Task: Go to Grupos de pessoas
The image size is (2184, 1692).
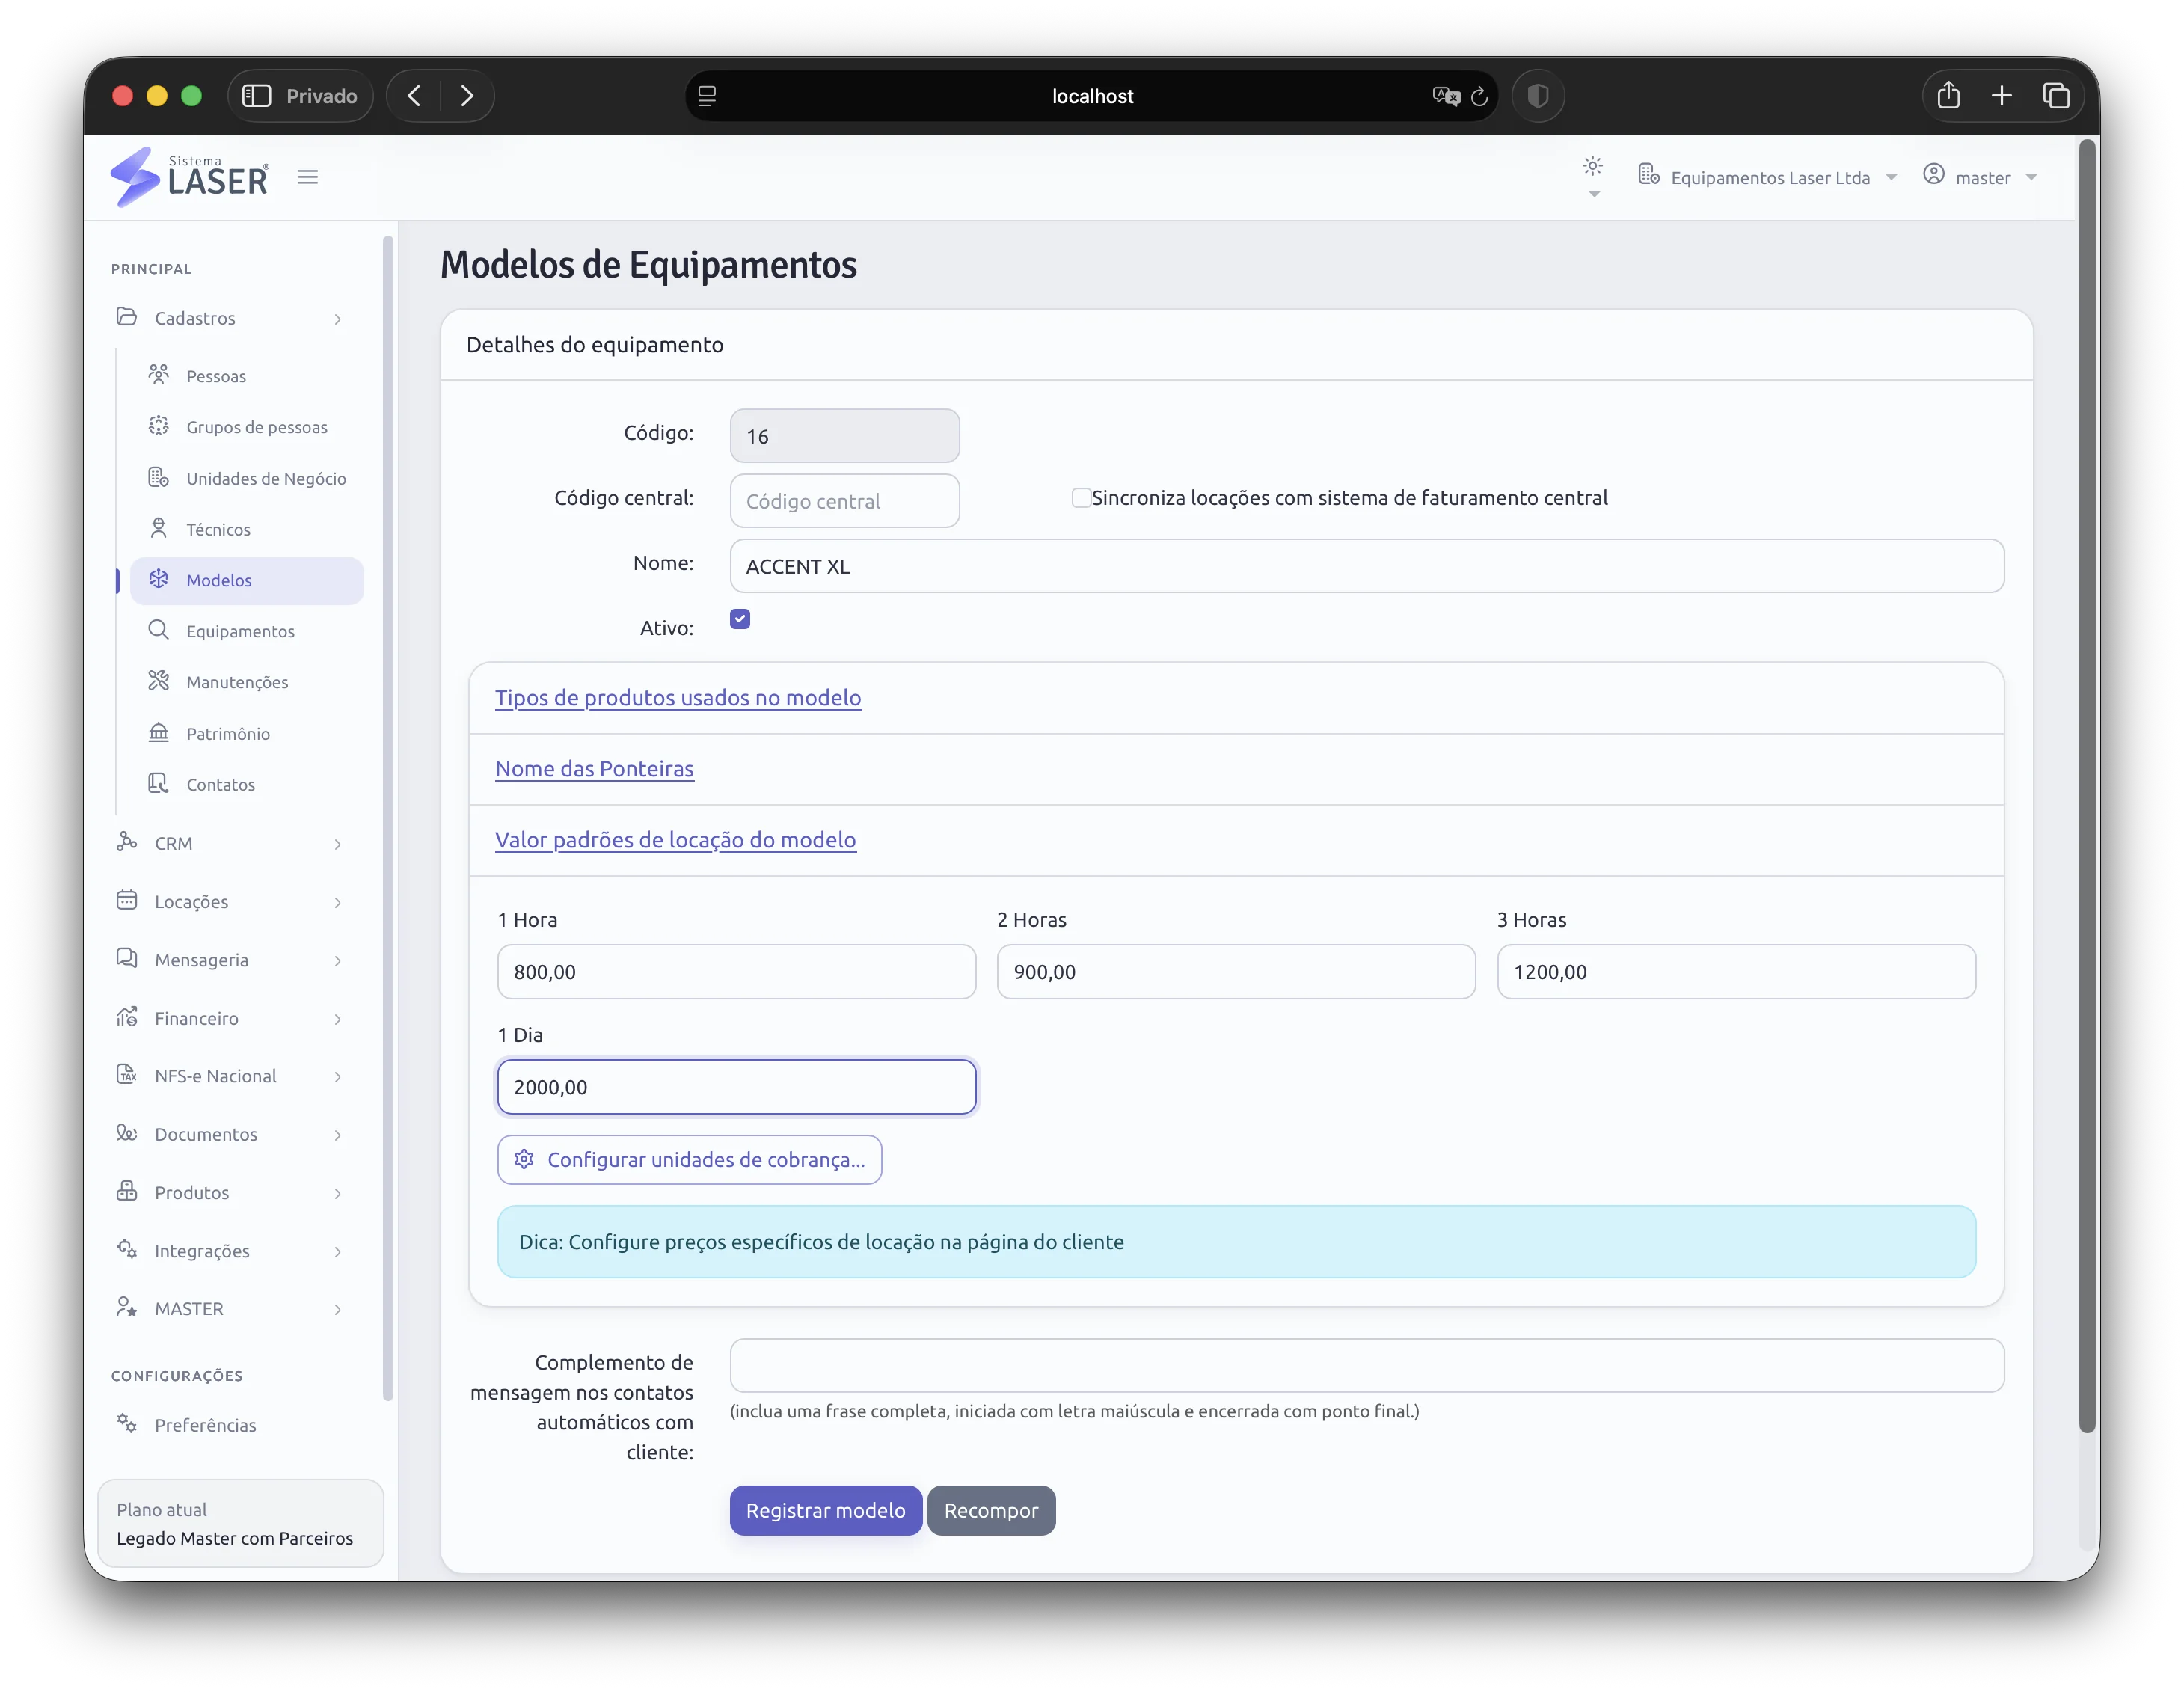Action: [x=247, y=427]
